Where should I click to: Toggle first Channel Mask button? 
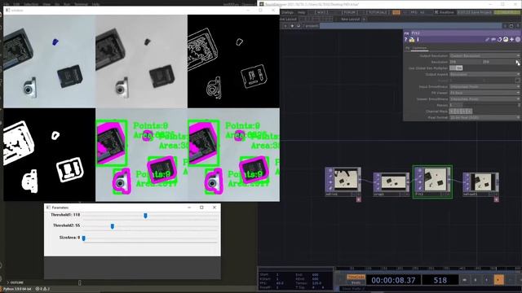(x=452, y=112)
